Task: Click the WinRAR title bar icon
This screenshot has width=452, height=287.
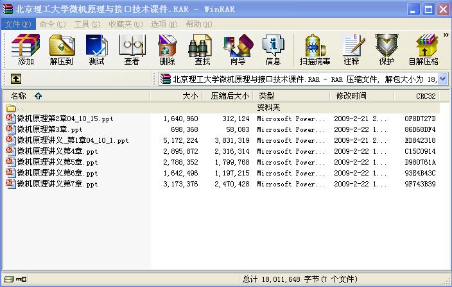Action: [x=8, y=8]
